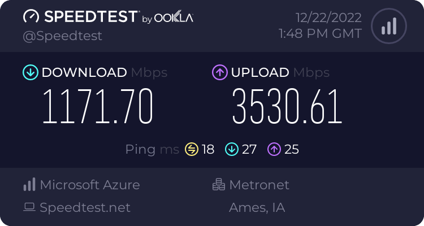Click the Speedtest gauge logo icon
The image size is (424, 226).
pos(31,17)
